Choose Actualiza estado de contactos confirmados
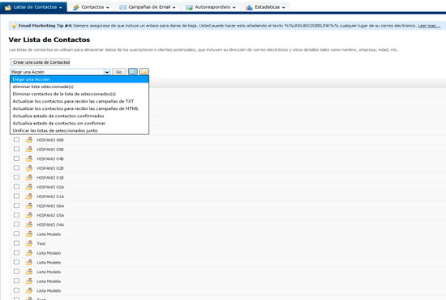The image size is (446, 300). click(79, 116)
